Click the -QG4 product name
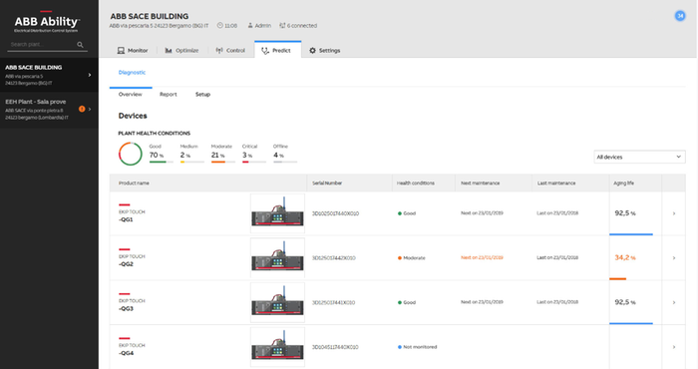698x369 pixels. point(126,353)
